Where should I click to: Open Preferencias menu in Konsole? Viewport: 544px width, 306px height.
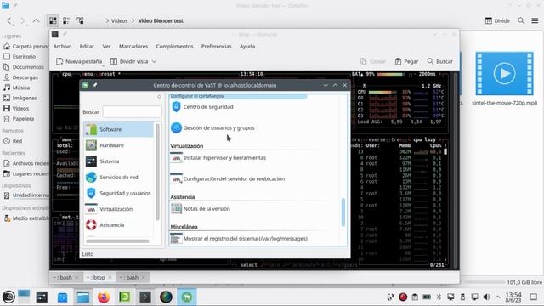point(216,46)
